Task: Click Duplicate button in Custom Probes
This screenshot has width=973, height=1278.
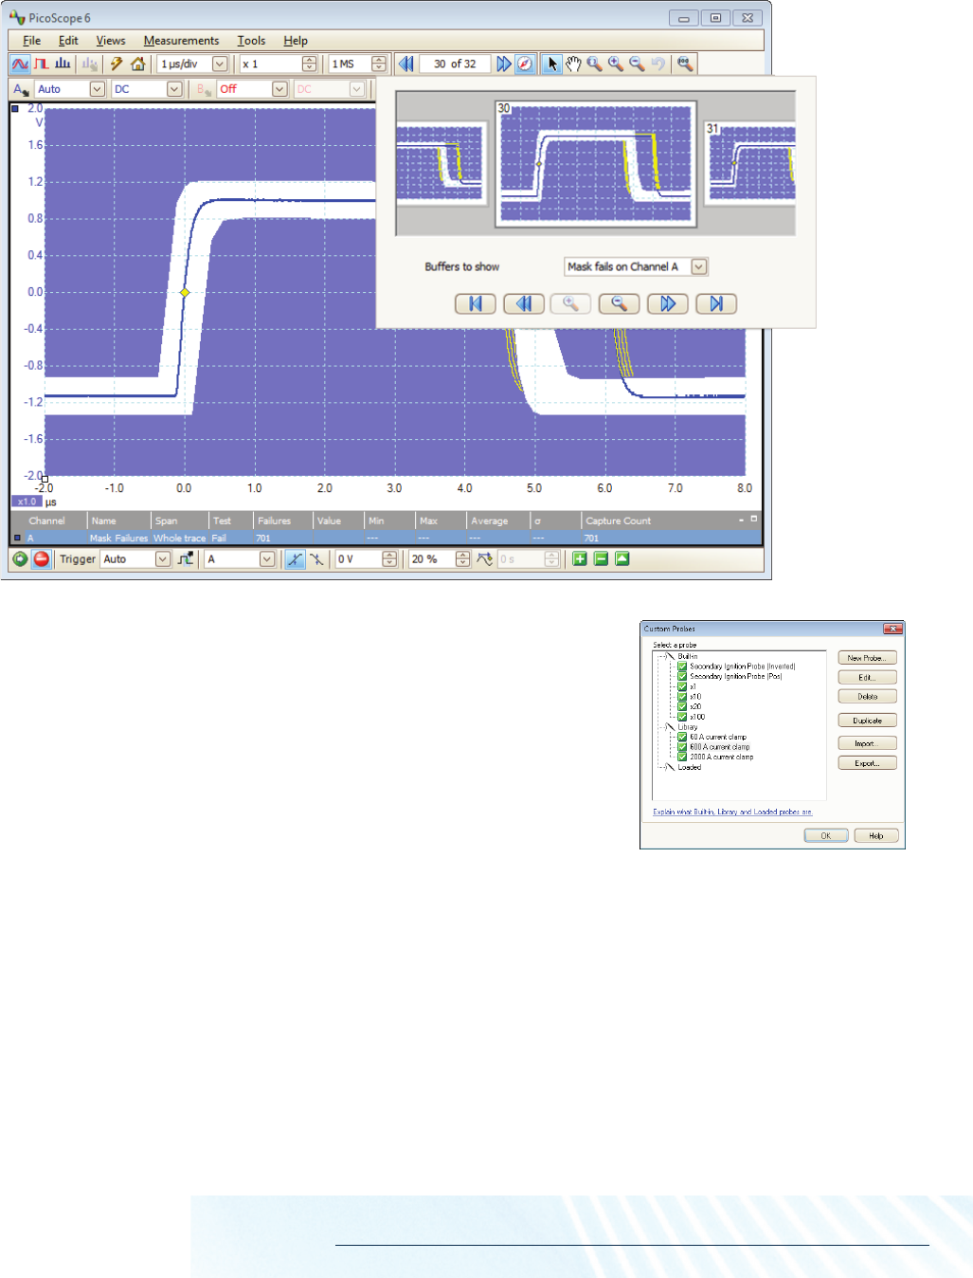Action: (867, 721)
